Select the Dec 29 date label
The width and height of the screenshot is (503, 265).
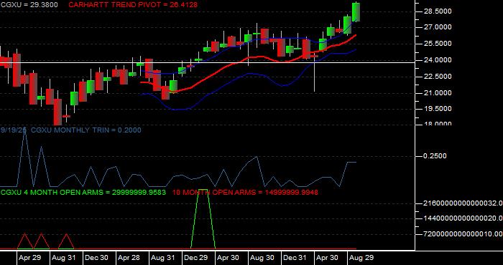click(x=195, y=258)
